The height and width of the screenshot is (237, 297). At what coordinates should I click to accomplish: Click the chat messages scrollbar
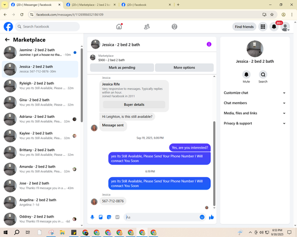(x=214, y=164)
